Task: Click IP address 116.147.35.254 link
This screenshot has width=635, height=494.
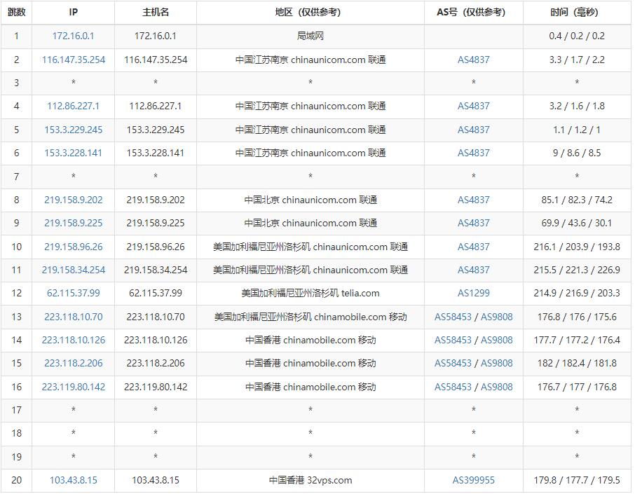Action: (73, 60)
